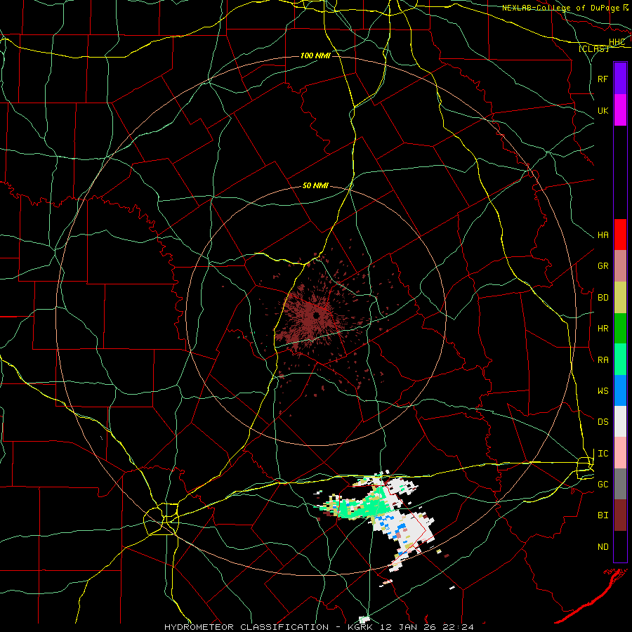The height and width of the screenshot is (632, 632).
Task: Click the HHC product code label
Action: click(617, 42)
